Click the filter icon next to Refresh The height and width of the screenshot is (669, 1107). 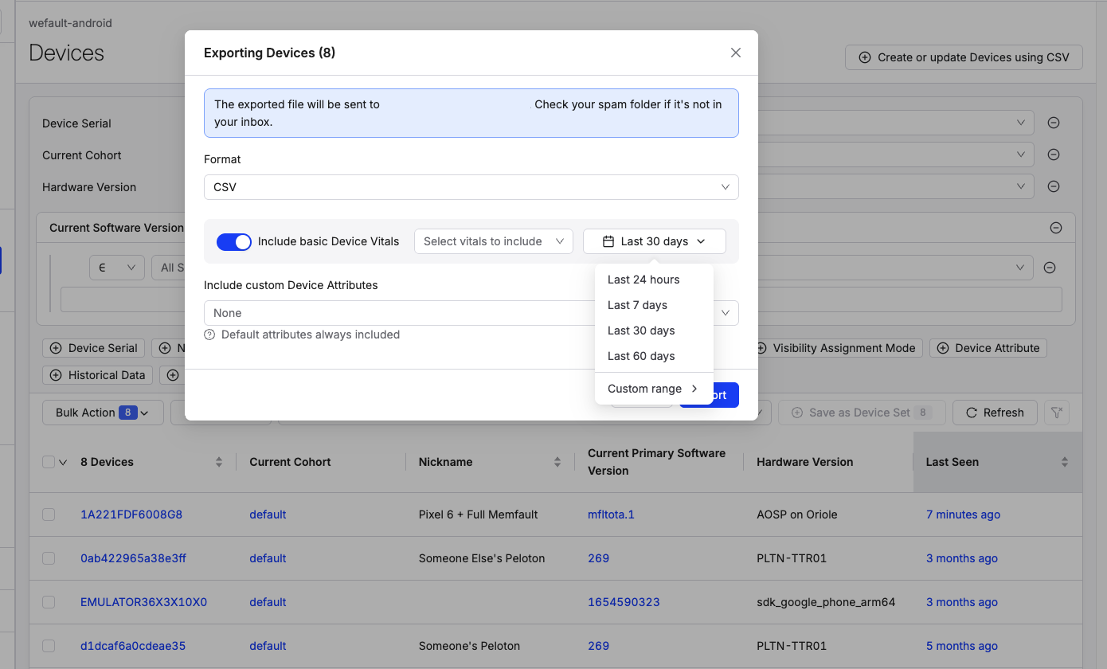1057,413
